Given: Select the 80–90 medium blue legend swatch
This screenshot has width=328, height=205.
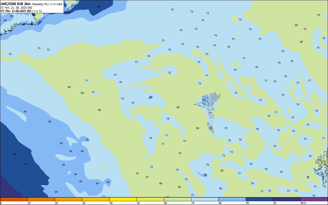Looking at the screenshot, I should (x=232, y=199).
